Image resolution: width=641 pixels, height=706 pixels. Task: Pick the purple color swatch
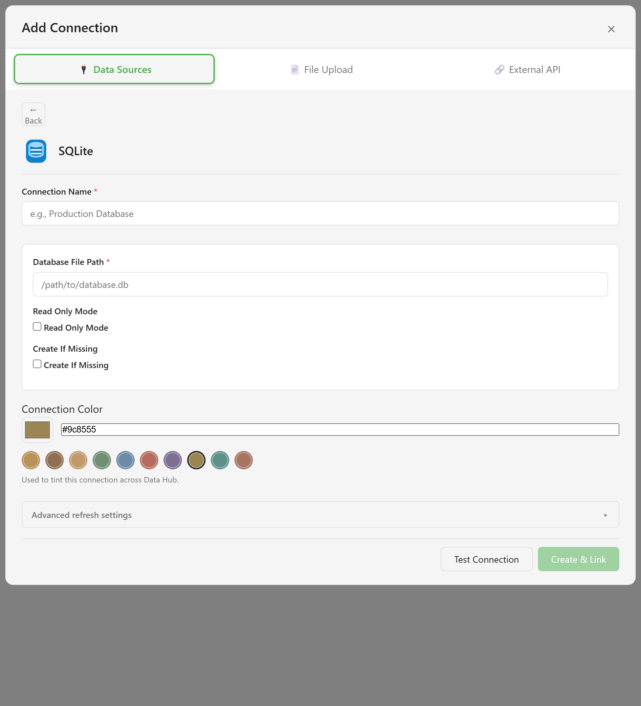click(x=172, y=460)
